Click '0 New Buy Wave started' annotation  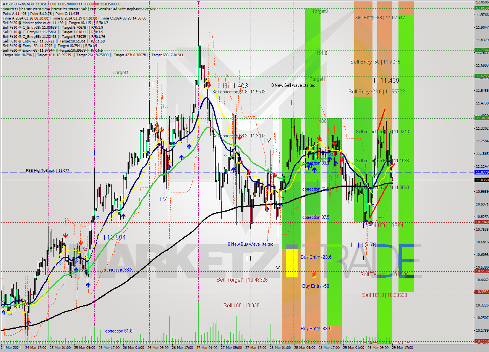coord(251,244)
